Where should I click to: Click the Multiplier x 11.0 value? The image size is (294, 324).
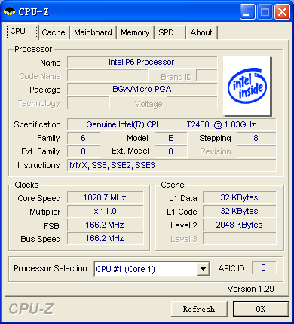pyautogui.click(x=105, y=211)
